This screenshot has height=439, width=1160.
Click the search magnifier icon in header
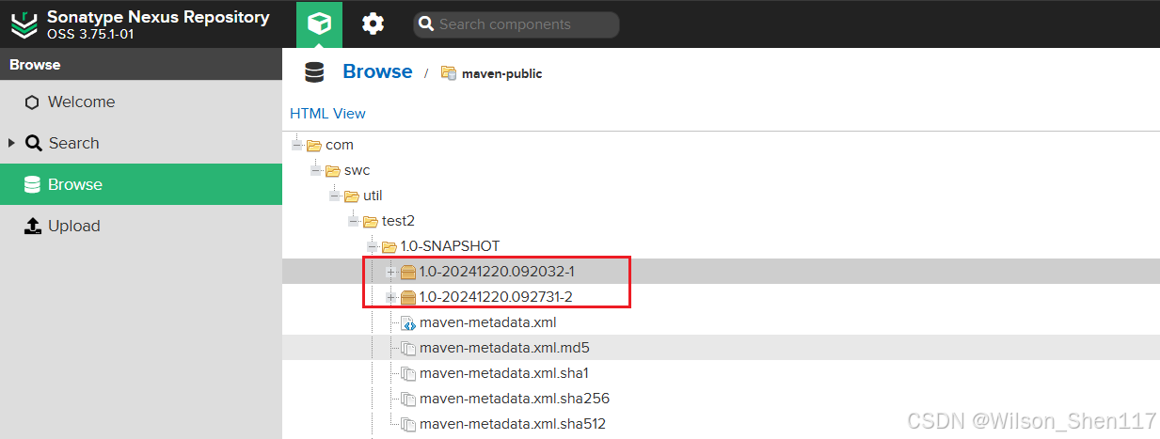point(425,24)
